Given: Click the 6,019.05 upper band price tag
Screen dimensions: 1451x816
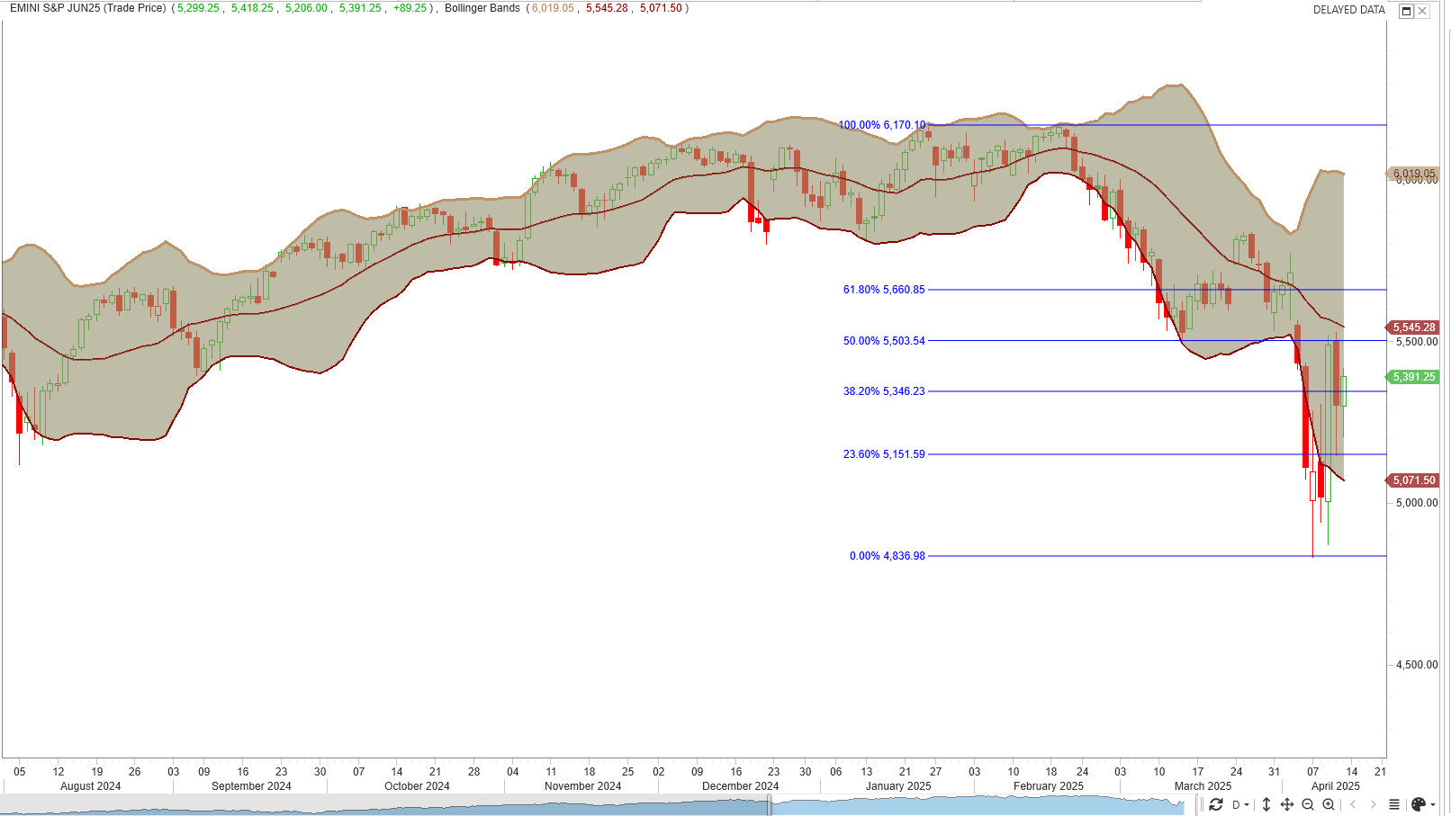Looking at the screenshot, I should click(x=1412, y=174).
